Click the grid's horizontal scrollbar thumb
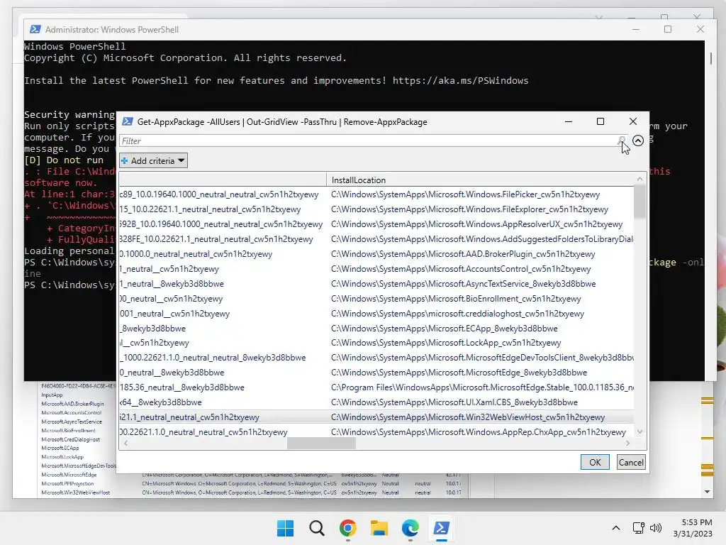 click(321, 443)
